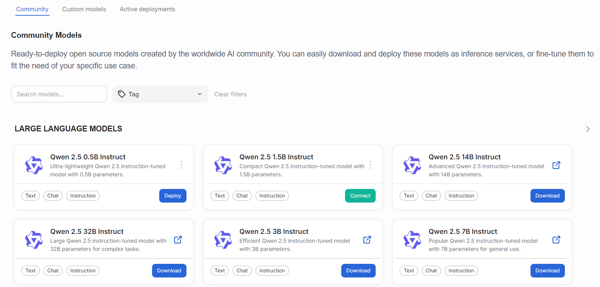Open the Qwen 2.5 32B Instruct title
This screenshot has height=287, width=600.
(87, 232)
